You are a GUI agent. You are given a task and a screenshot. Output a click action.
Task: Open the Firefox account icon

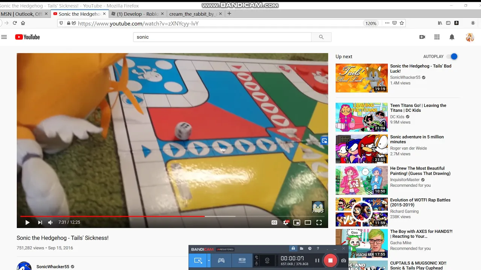473,23
